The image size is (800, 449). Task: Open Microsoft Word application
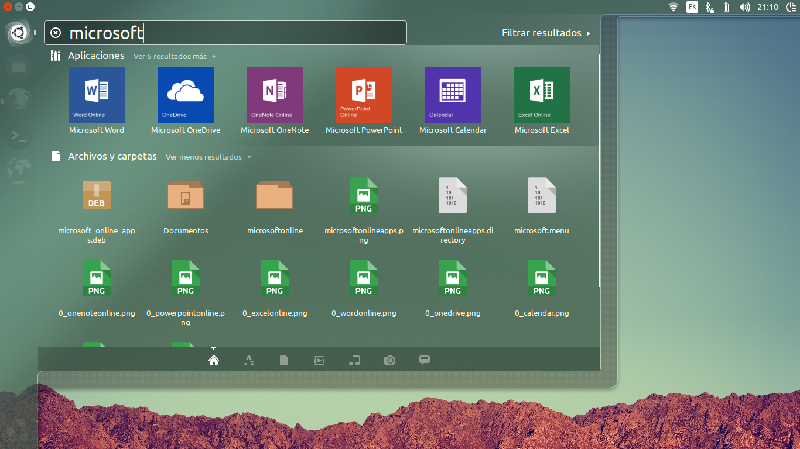(97, 95)
